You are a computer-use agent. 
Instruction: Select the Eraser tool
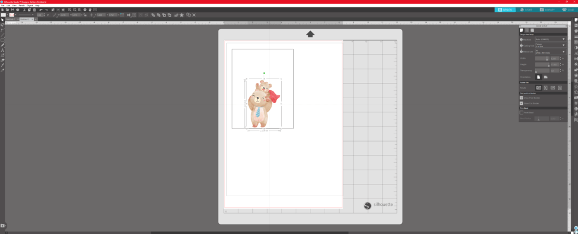point(3,60)
